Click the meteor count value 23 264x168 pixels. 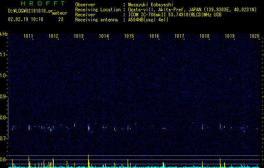point(61,19)
